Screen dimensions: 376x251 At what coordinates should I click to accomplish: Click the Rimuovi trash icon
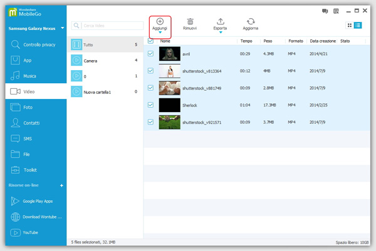coord(189,21)
